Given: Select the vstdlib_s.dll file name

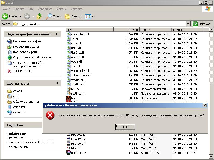Looking at the screenshot, I should tap(79, 84).
